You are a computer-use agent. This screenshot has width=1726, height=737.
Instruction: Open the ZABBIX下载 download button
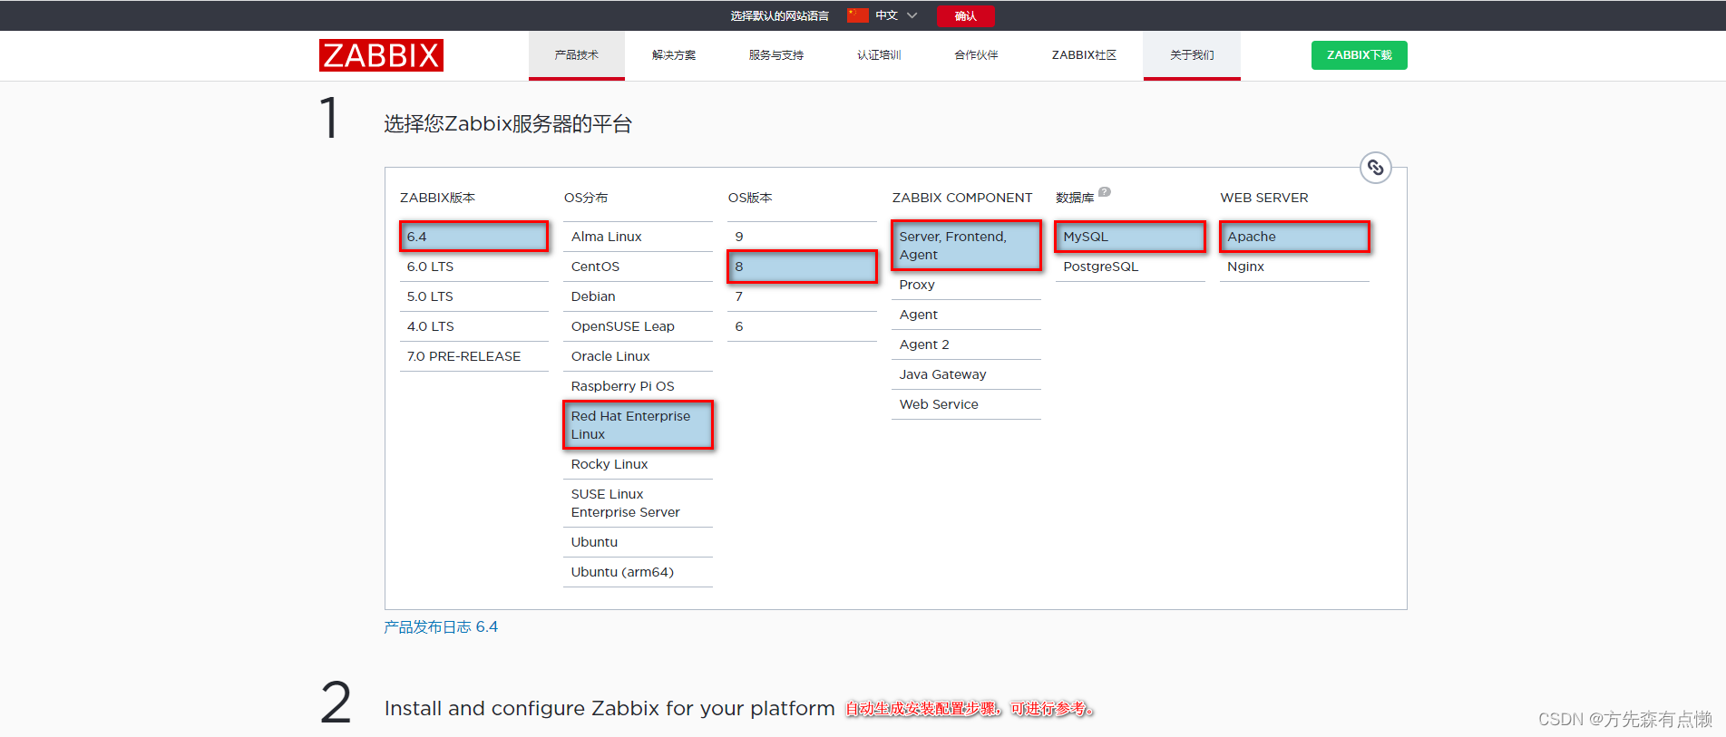pos(1359,55)
